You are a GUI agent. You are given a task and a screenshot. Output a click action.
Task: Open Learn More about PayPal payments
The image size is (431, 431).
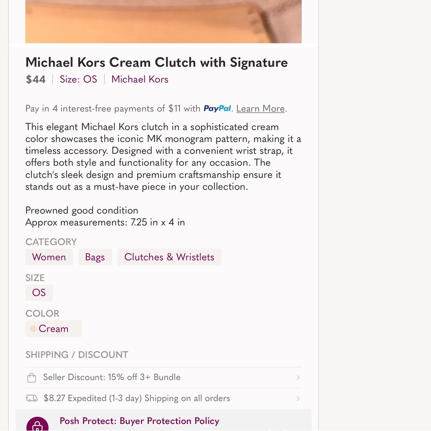(x=260, y=109)
